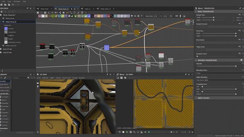Click the light bulb icon in 3D View

tap(38, 86)
